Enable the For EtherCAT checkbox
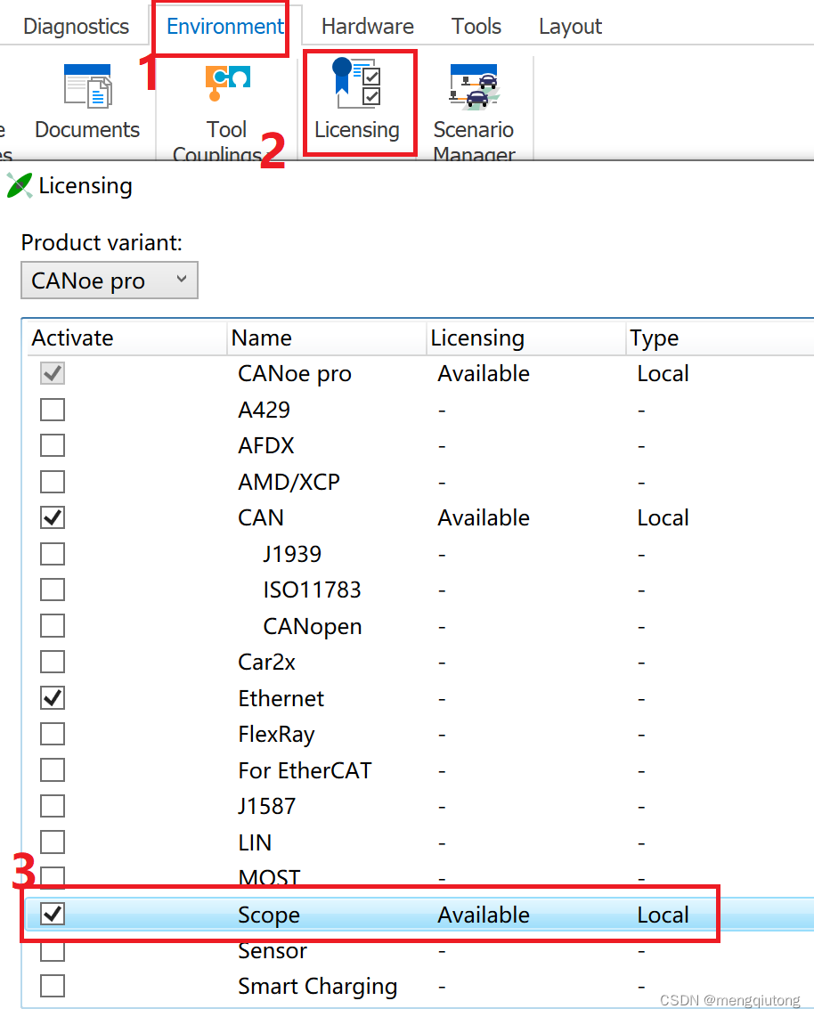 pos(53,770)
